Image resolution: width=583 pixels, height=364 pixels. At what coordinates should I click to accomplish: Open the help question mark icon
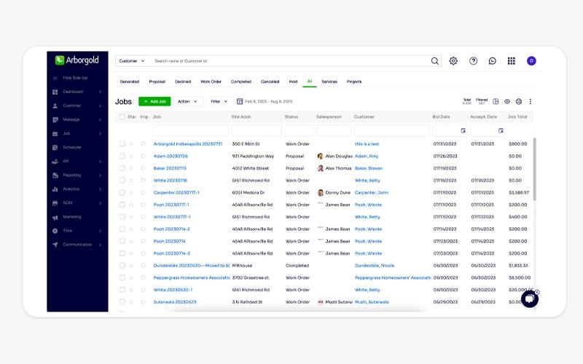pyautogui.click(x=473, y=61)
